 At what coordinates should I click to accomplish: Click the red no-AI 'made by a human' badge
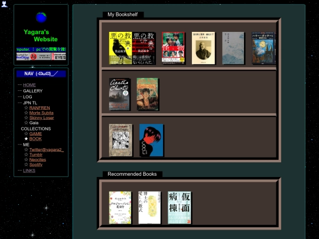[x=41, y=57]
